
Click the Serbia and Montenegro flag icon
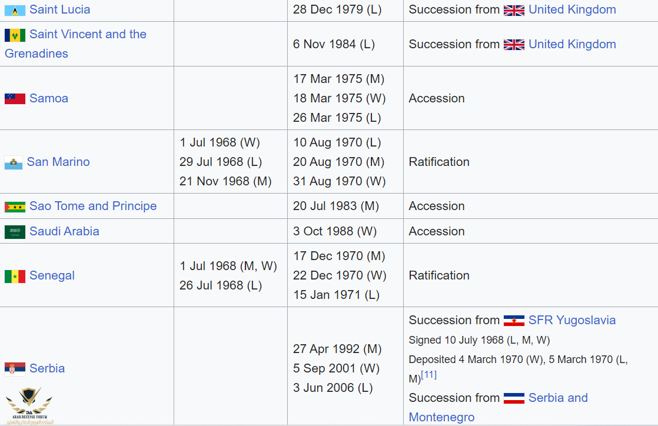[514, 398]
